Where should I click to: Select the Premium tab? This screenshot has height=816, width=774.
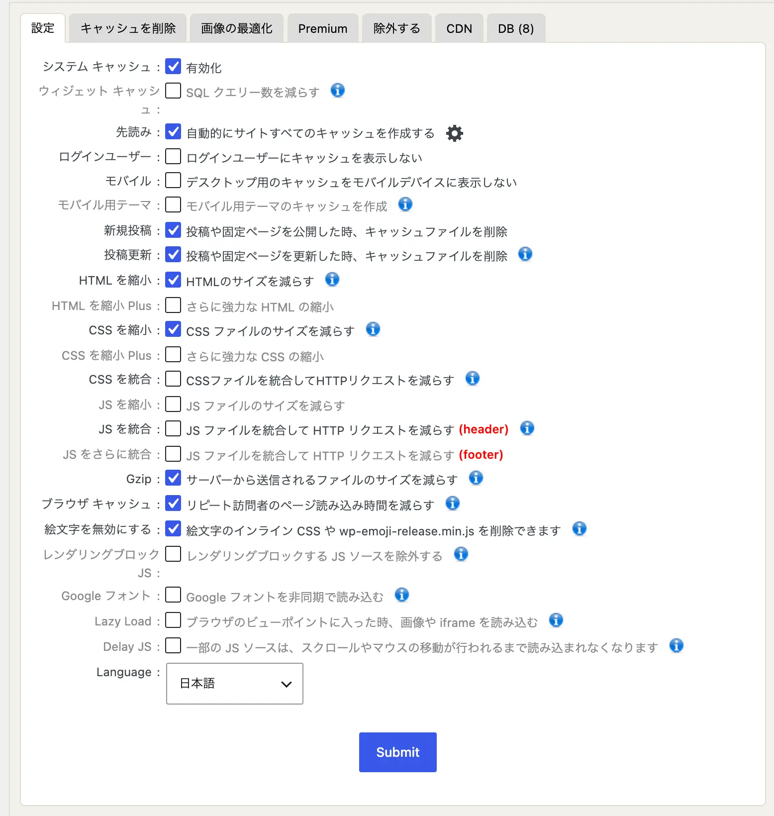(323, 28)
